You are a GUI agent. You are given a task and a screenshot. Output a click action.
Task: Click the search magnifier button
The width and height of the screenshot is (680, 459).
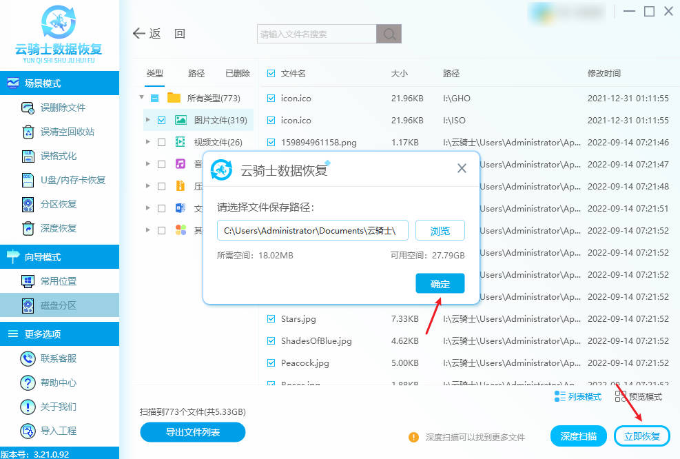coord(389,34)
